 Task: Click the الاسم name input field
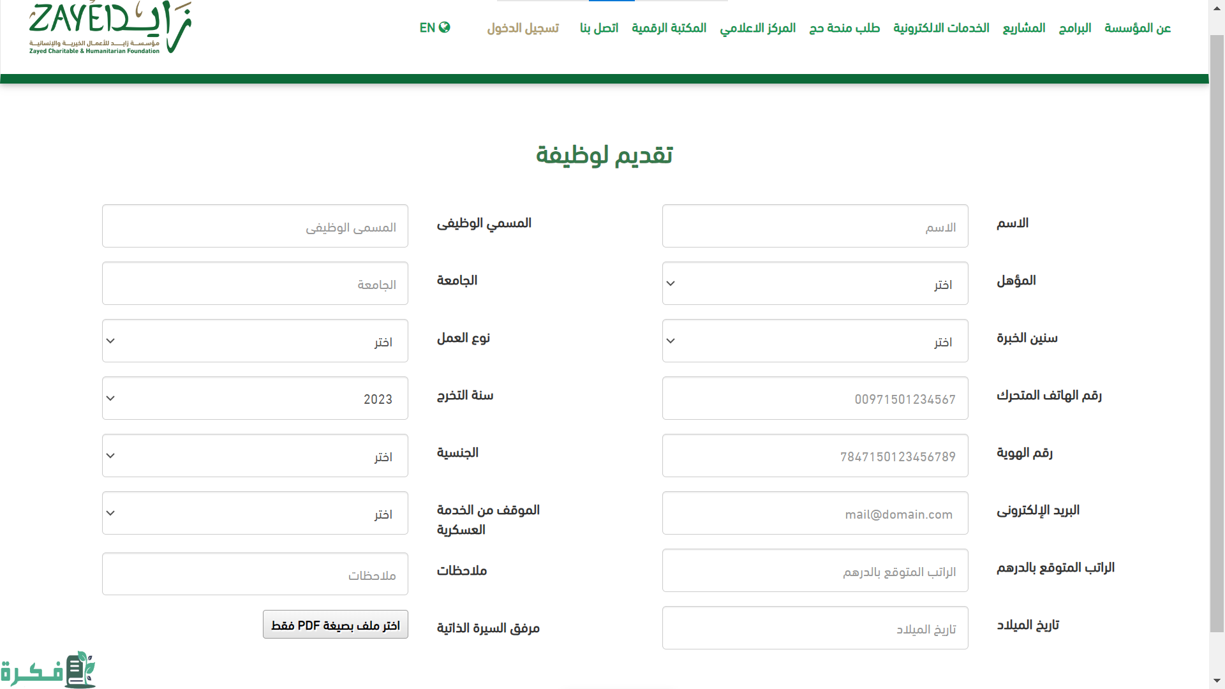(815, 226)
